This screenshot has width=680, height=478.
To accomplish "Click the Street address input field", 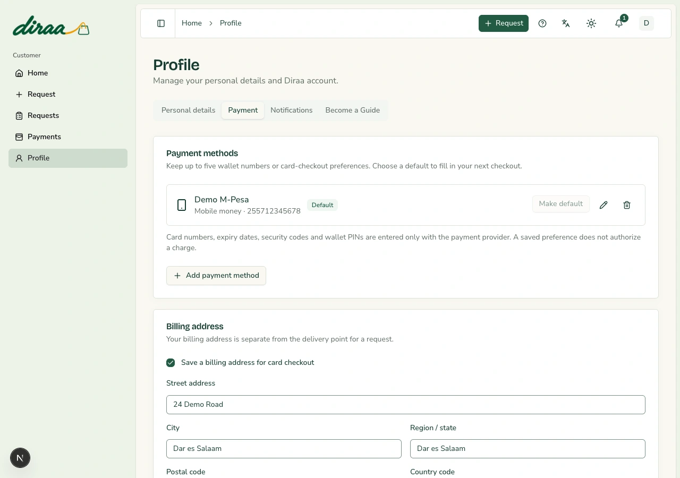I will coord(406,405).
